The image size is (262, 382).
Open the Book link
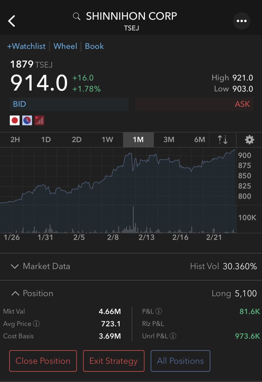(x=94, y=46)
